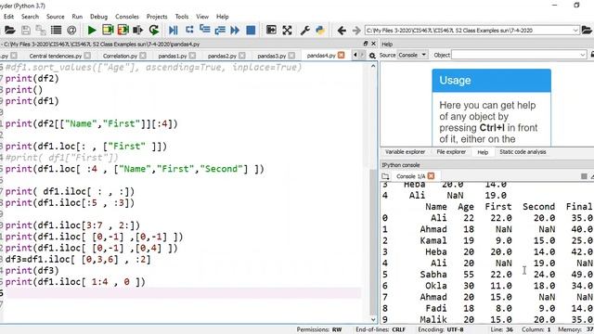
Task: Open the Source menu
Action: [56, 17]
